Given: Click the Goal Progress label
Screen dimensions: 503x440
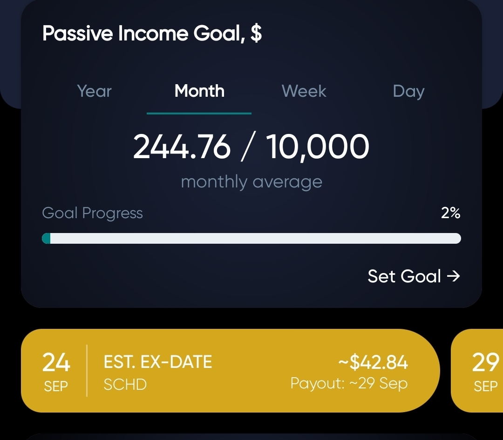Looking at the screenshot, I should tap(92, 213).
